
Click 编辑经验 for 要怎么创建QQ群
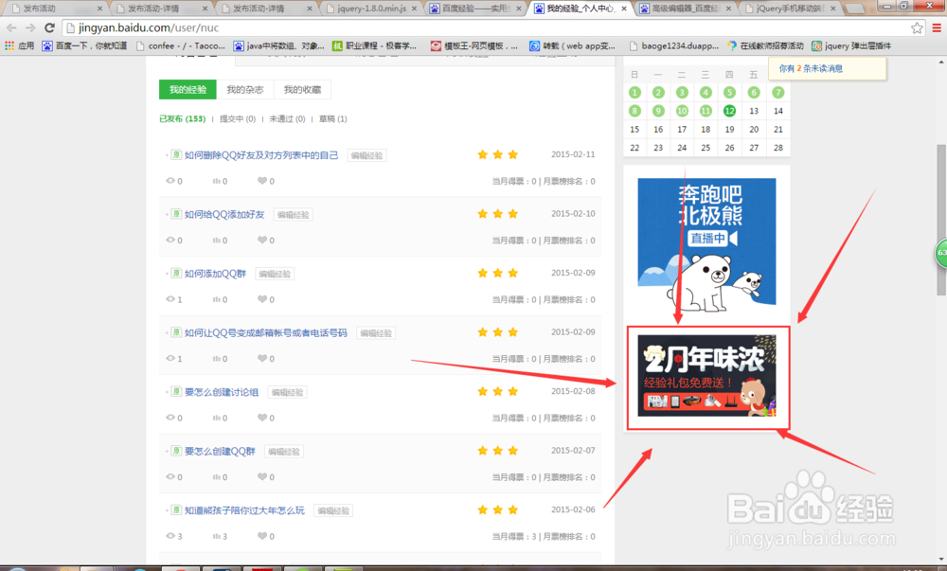tap(284, 452)
